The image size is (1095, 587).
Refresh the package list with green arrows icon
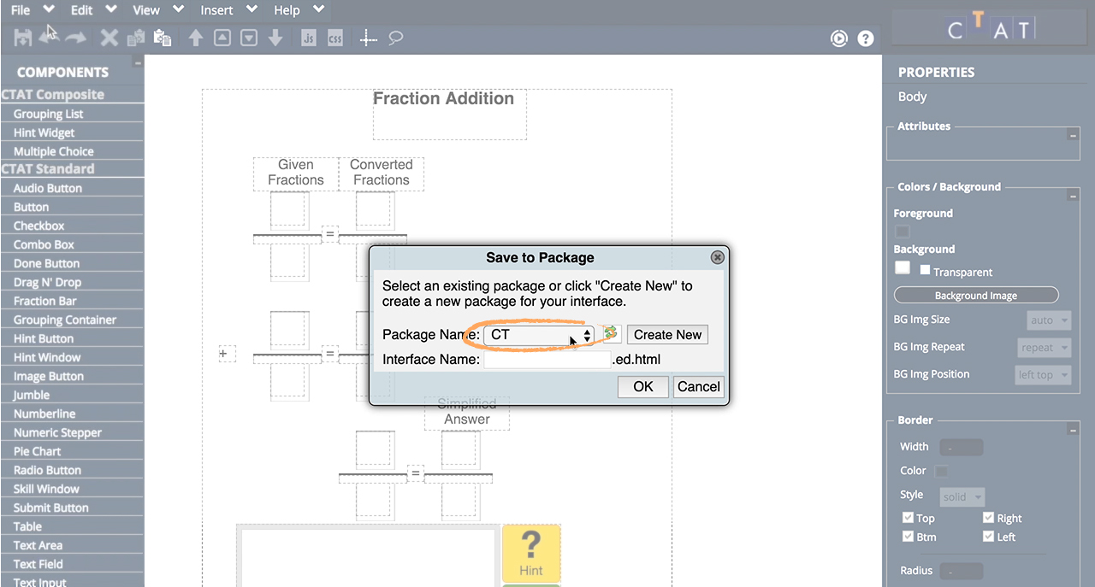click(x=611, y=334)
